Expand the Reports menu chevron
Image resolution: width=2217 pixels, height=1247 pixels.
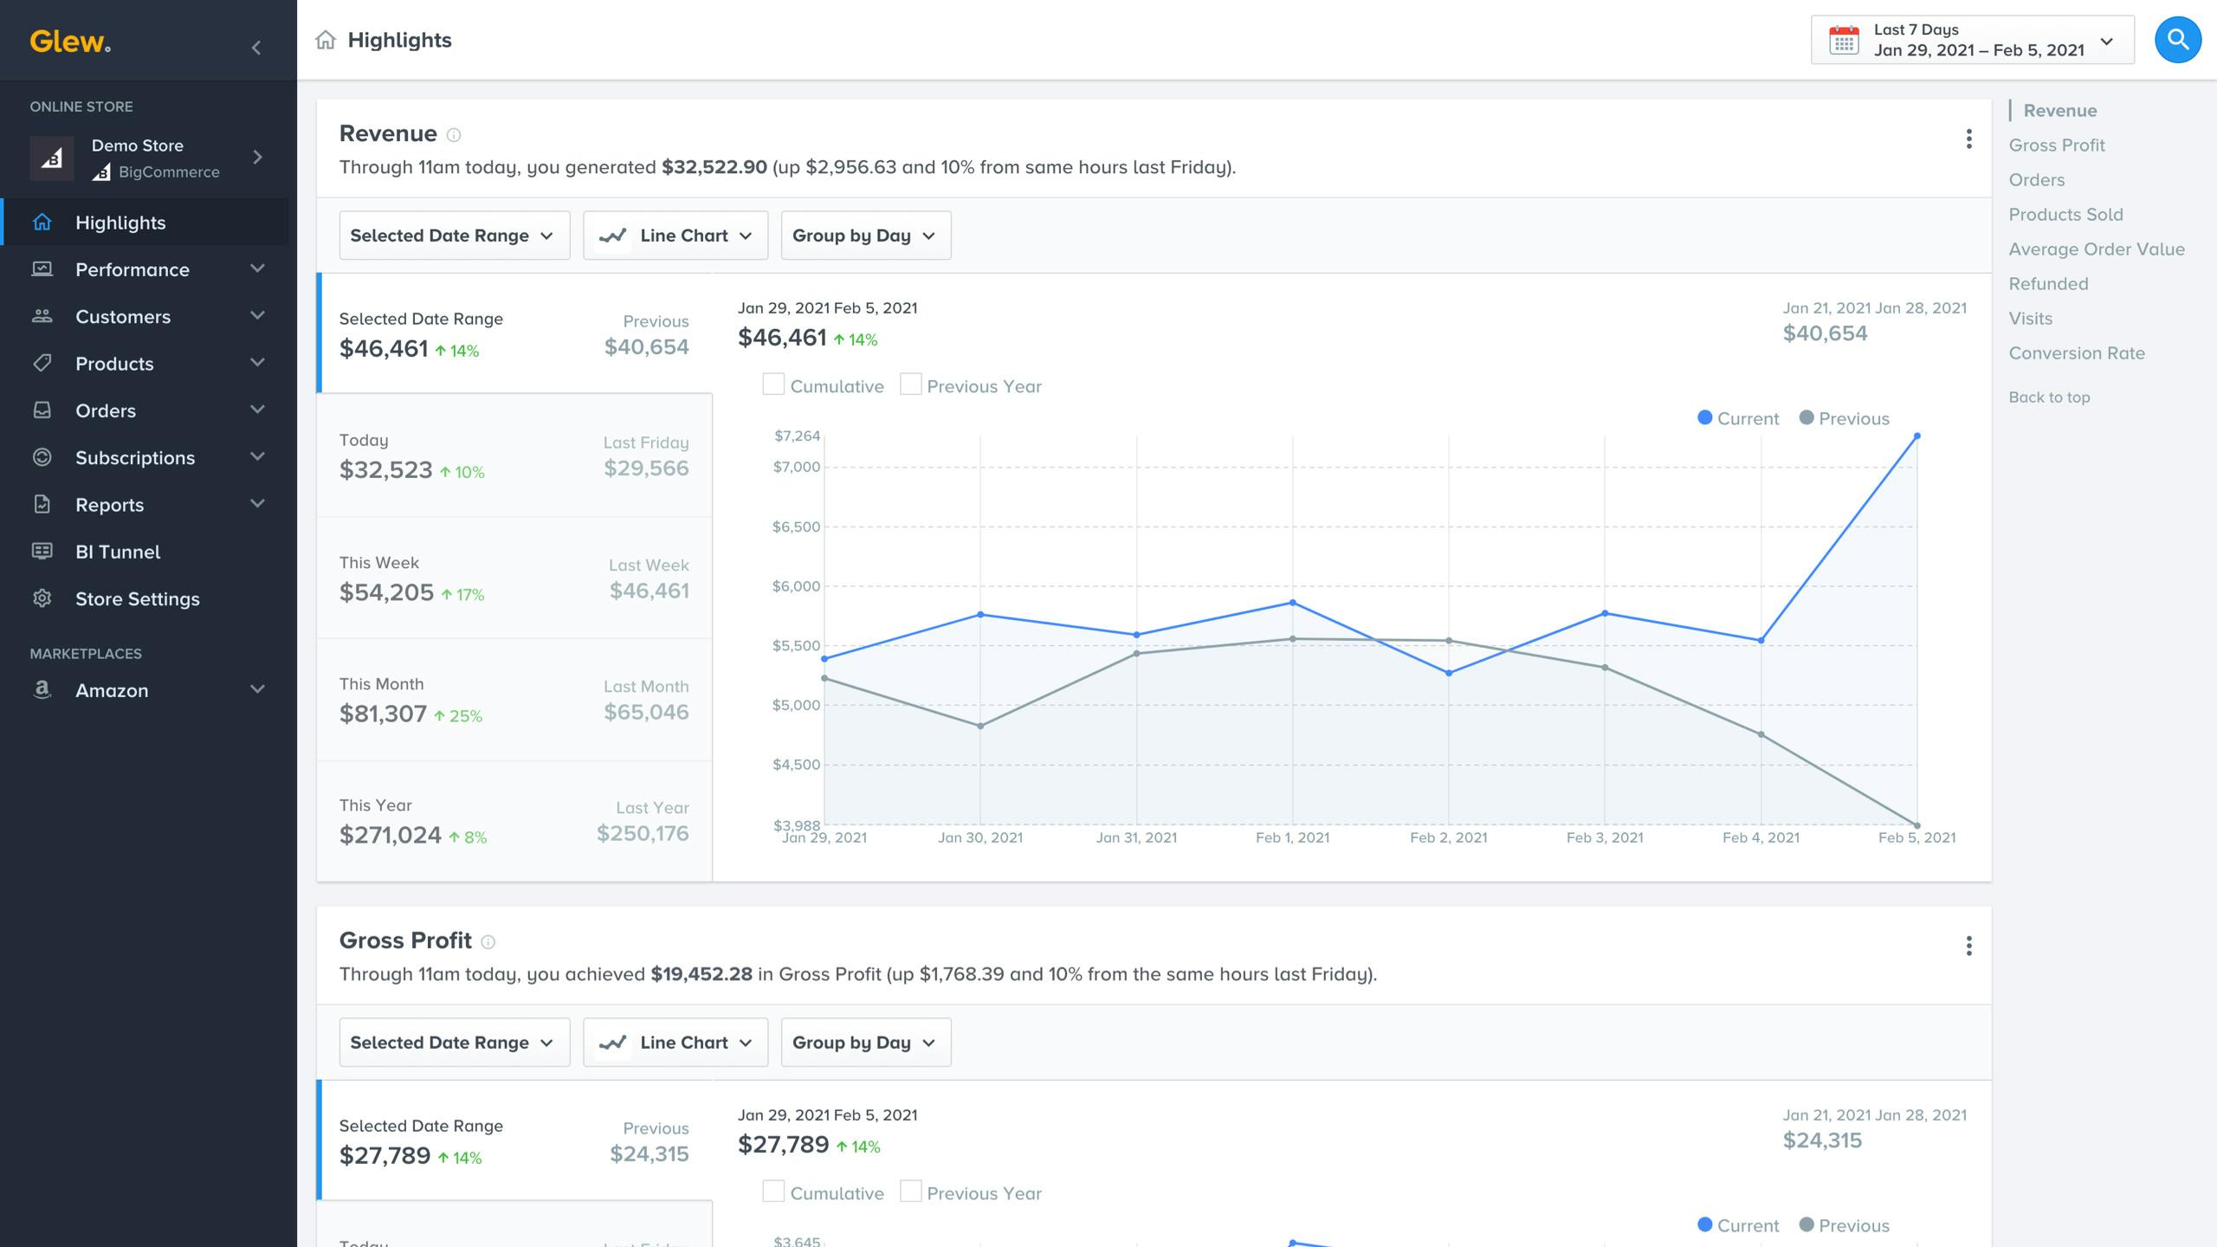257,503
